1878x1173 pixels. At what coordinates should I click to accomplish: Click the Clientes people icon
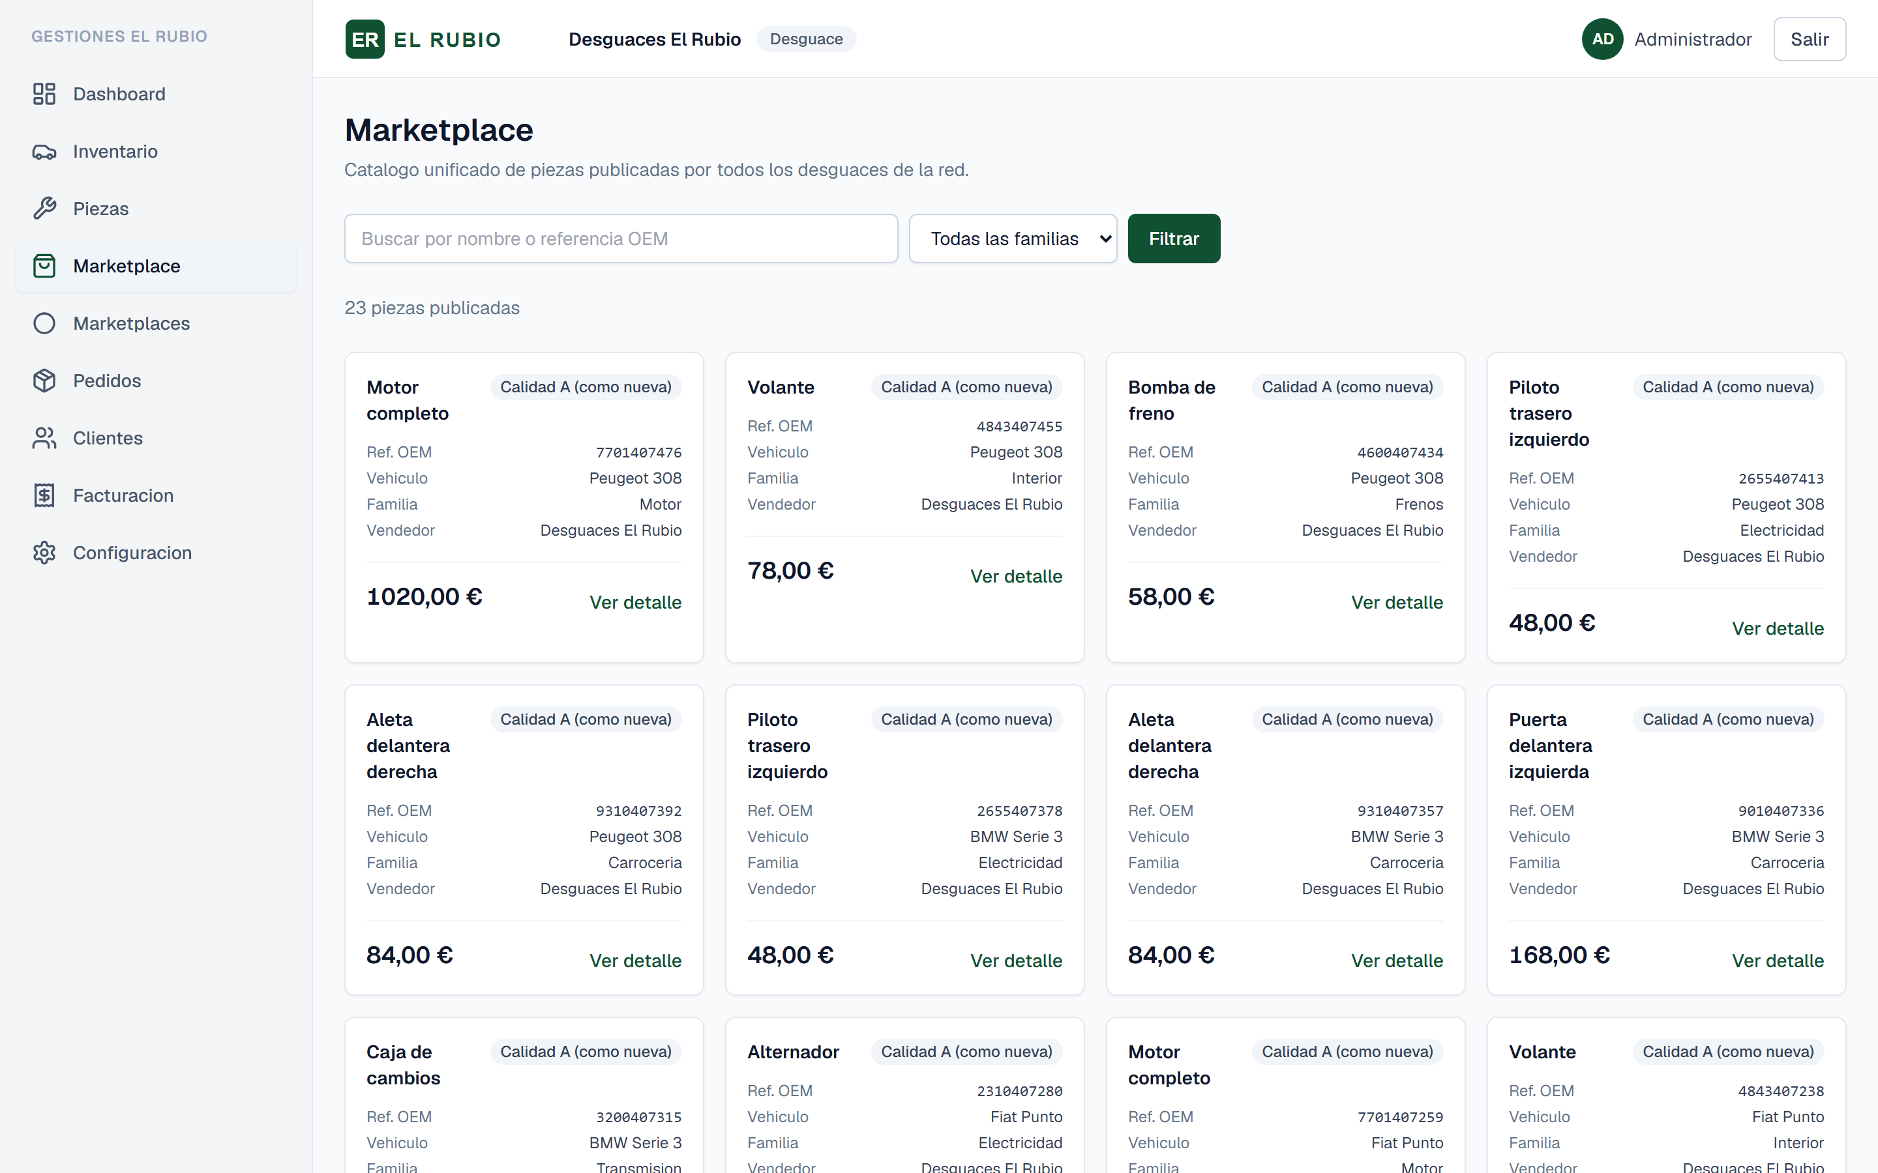point(44,439)
